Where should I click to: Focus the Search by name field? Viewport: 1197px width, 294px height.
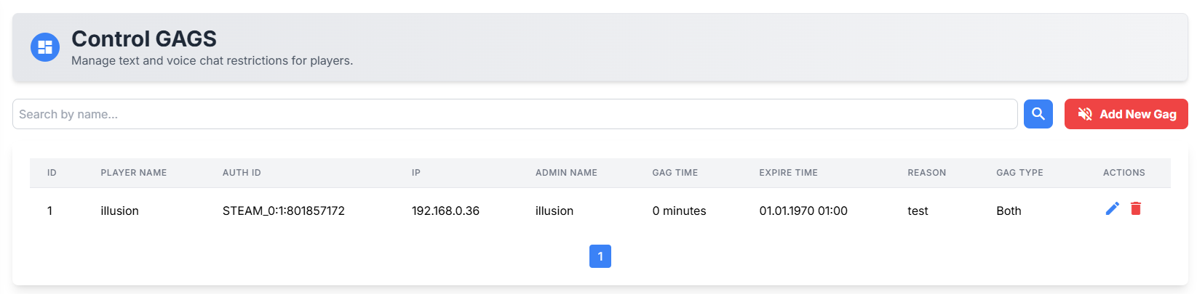514,114
